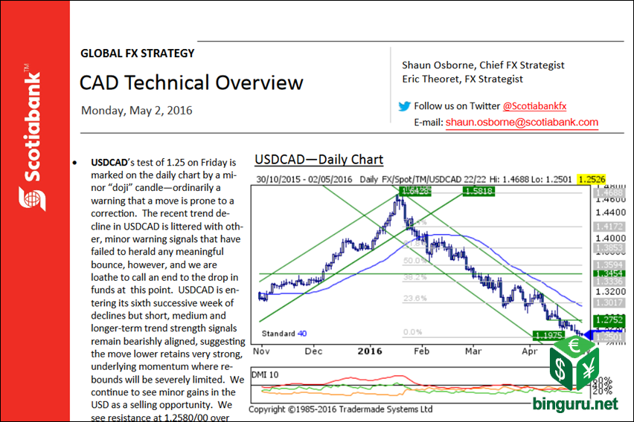Click the Trademade Systems copyright line
This screenshot has height=422, width=634.
click(341, 409)
